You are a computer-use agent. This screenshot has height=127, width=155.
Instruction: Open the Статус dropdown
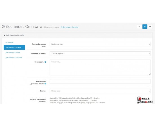(x=100, y=91)
